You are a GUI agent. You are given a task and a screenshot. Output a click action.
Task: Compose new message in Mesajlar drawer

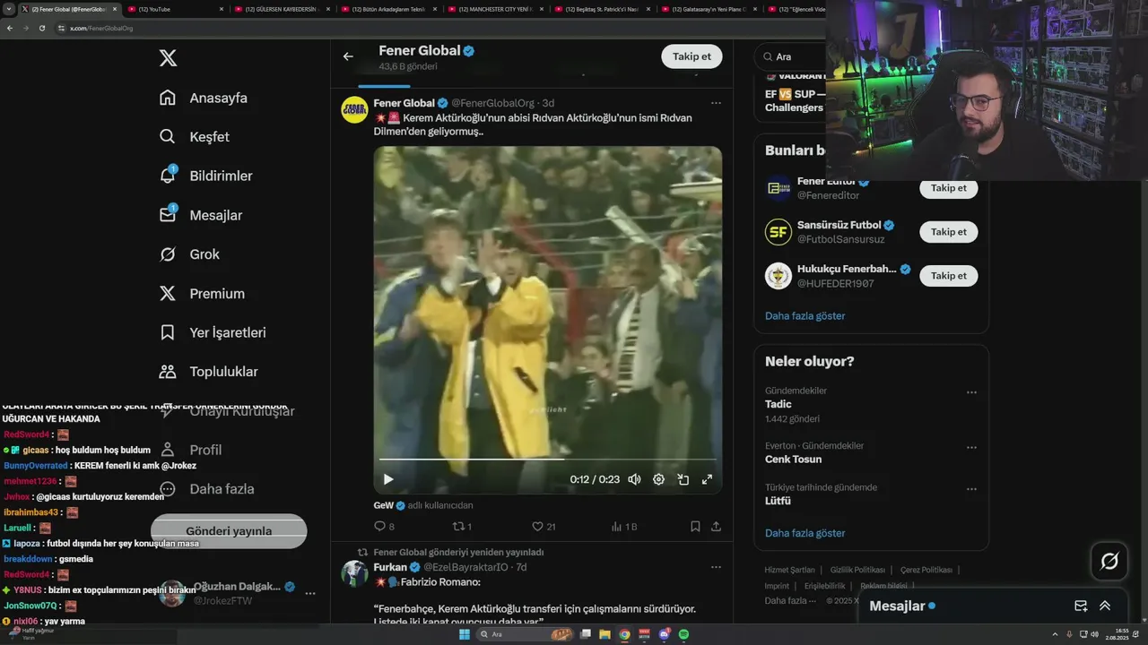(x=1081, y=606)
